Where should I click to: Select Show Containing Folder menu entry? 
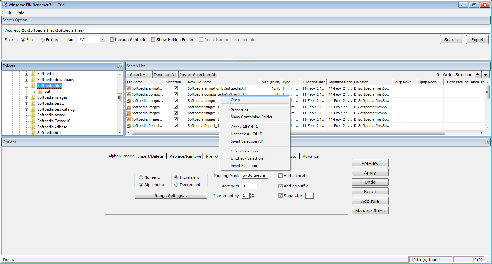pos(255,117)
